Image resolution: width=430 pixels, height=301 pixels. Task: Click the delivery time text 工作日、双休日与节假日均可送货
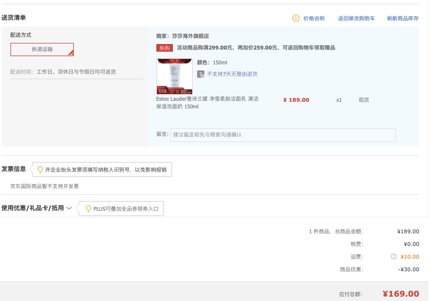point(76,72)
